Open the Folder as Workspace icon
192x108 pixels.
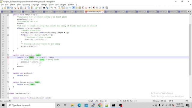pos(86,7)
